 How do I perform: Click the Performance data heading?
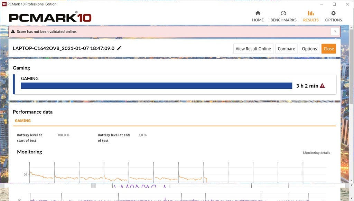(x=32, y=112)
